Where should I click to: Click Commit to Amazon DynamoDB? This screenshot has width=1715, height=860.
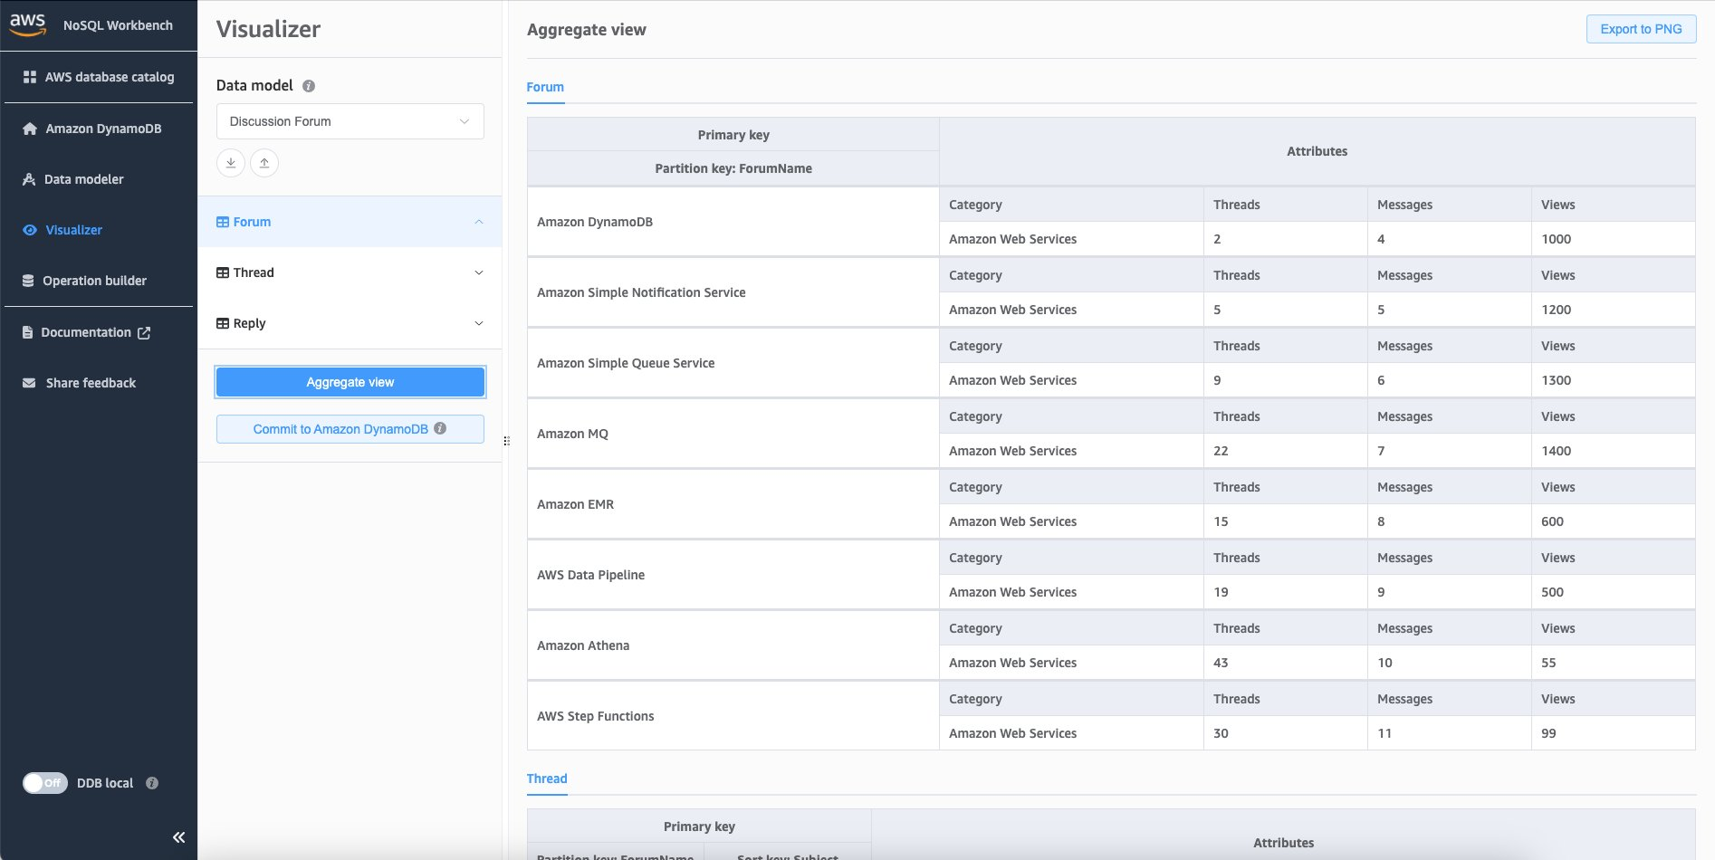pyautogui.click(x=340, y=428)
